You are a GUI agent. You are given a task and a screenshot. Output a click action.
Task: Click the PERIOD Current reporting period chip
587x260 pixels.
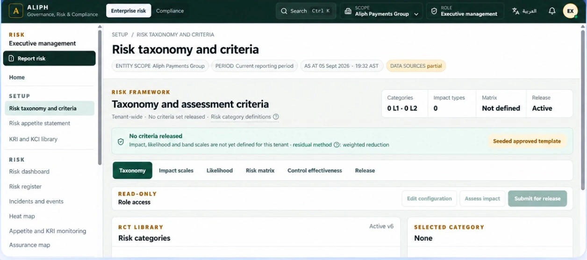pyautogui.click(x=255, y=66)
